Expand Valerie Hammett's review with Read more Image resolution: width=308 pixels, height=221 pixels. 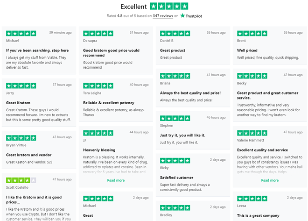tap(270, 180)
